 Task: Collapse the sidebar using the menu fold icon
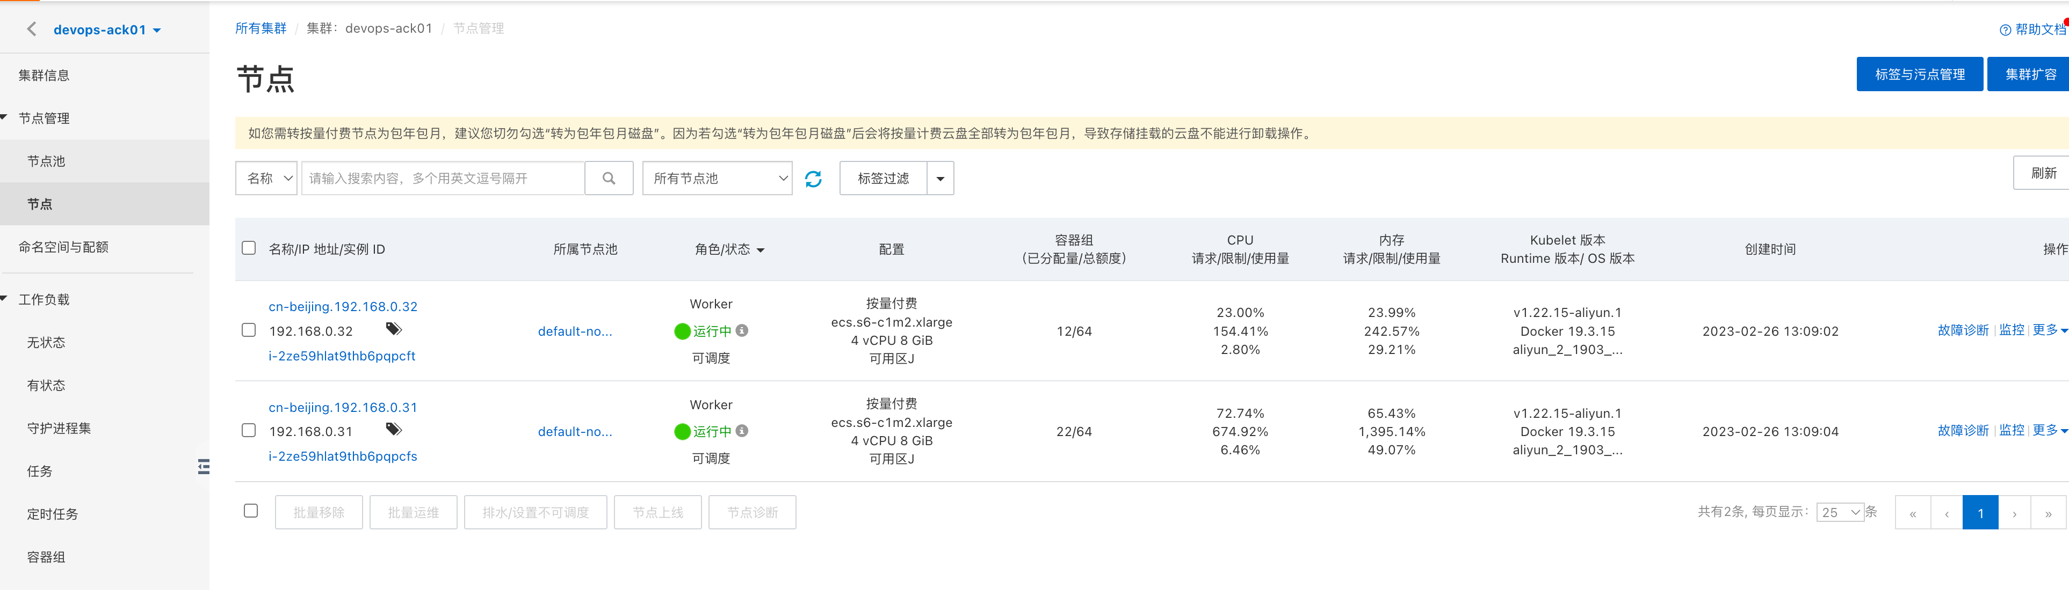pyautogui.click(x=203, y=467)
